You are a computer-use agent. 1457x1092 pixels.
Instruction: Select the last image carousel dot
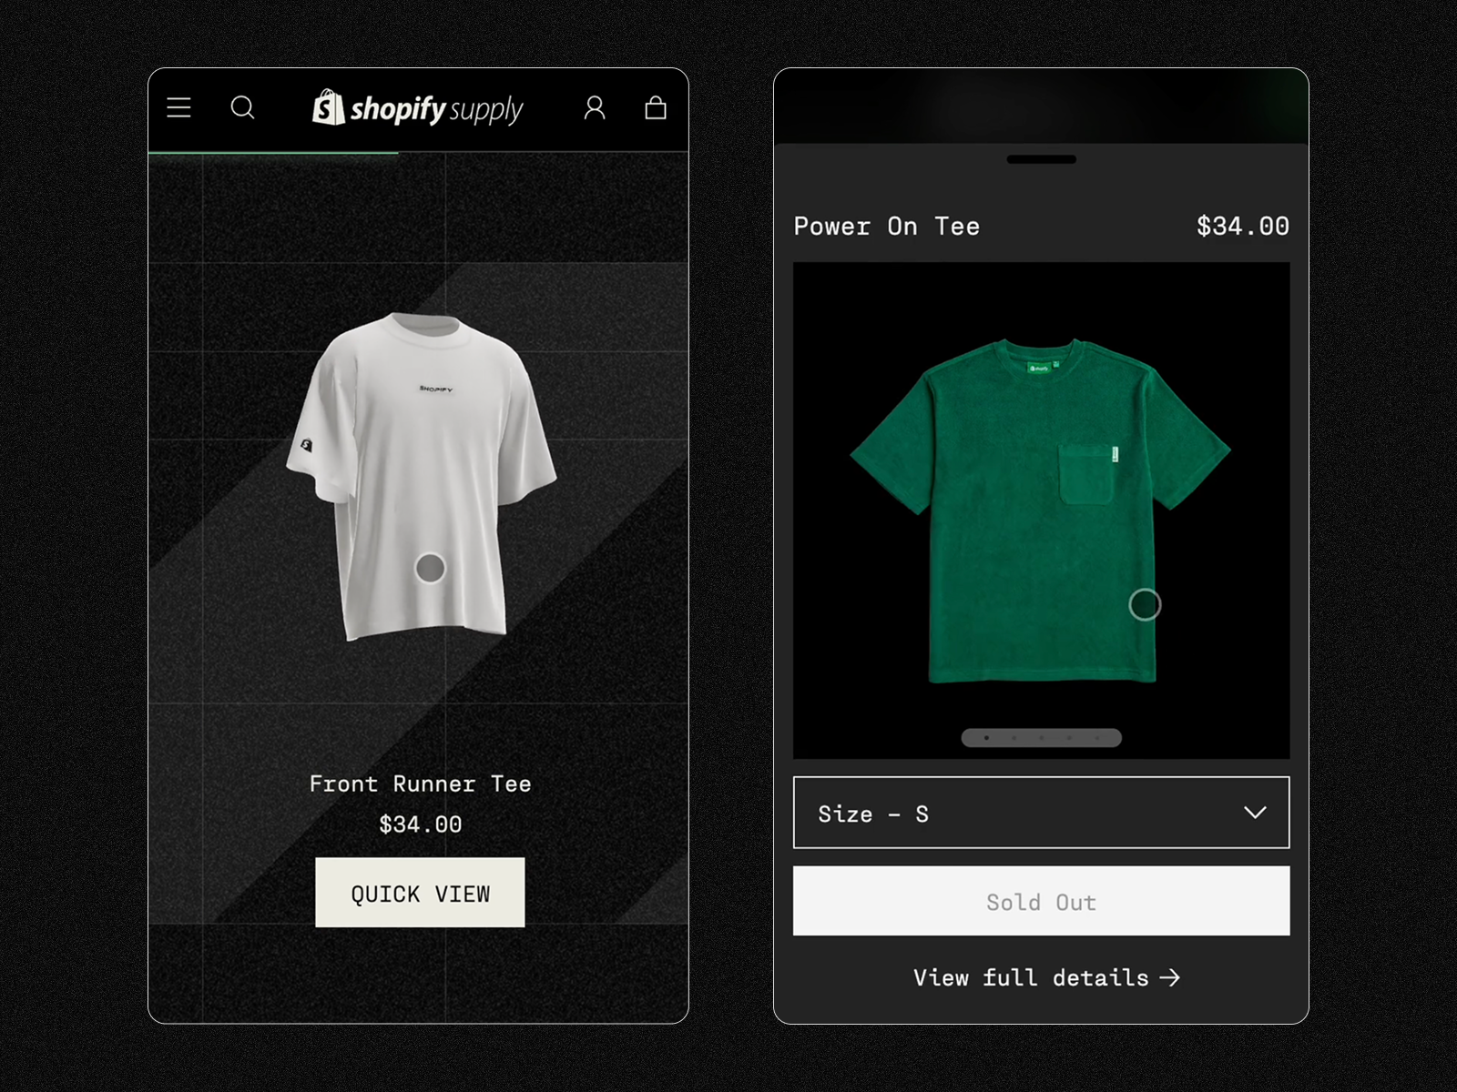click(x=1097, y=738)
